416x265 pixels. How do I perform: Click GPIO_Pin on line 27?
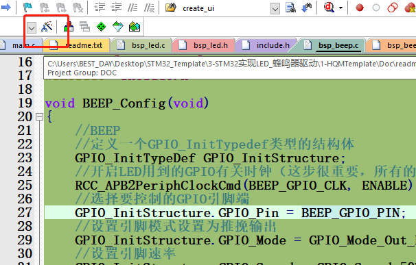[249, 213]
